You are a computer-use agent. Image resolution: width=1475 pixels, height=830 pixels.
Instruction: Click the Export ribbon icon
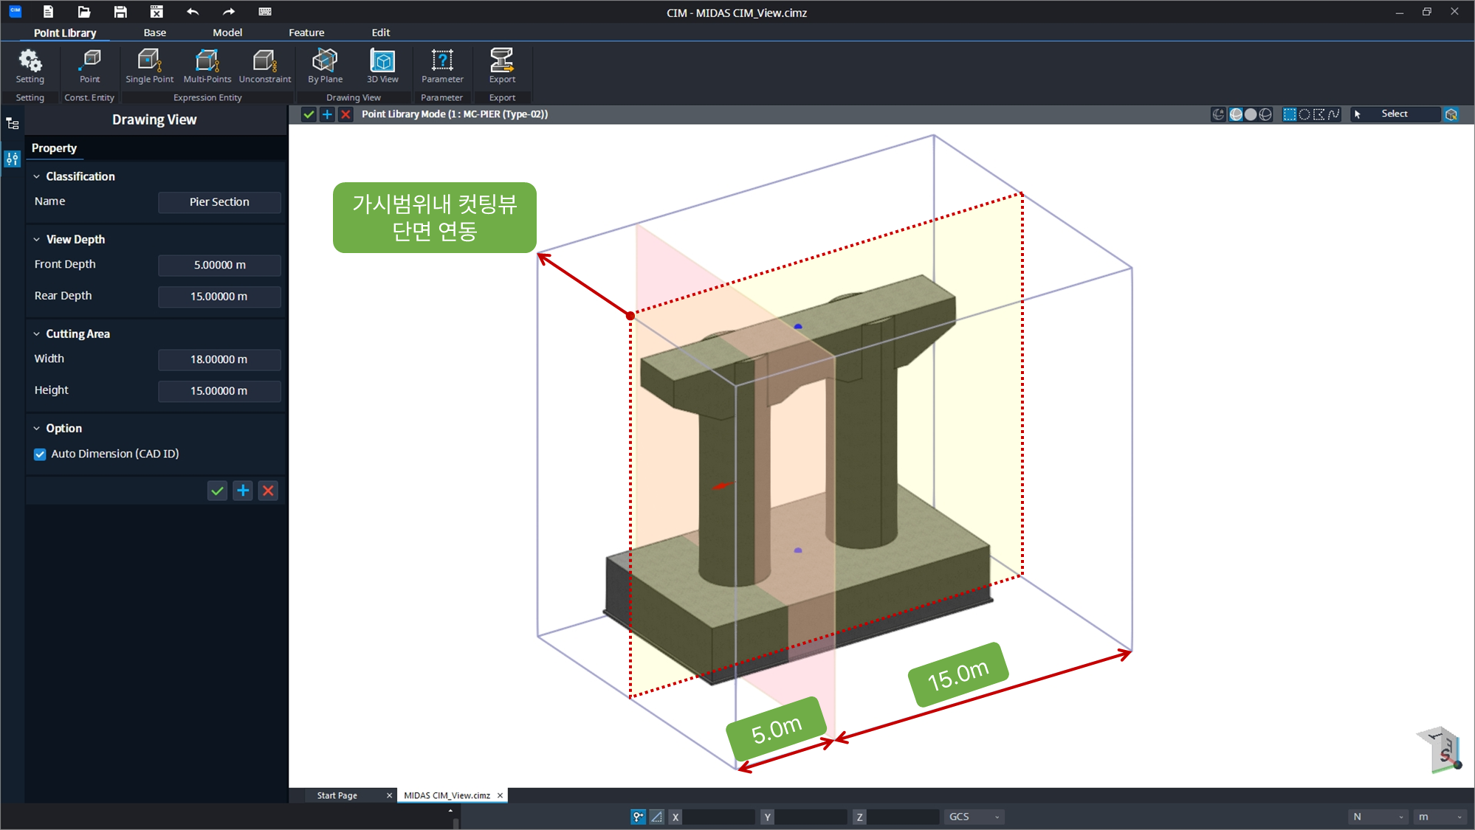pos(502,66)
